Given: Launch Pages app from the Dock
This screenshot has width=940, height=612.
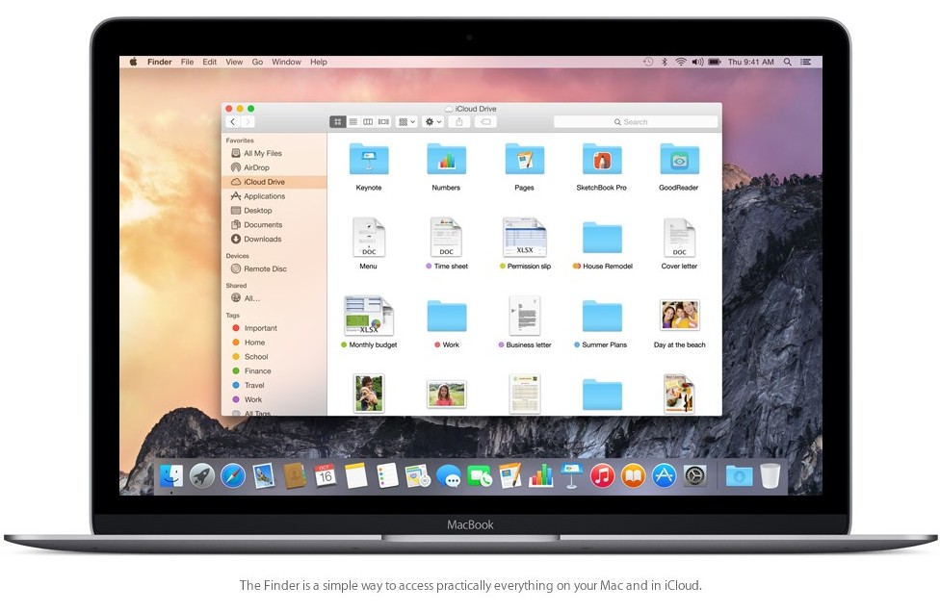Looking at the screenshot, I should [510, 476].
